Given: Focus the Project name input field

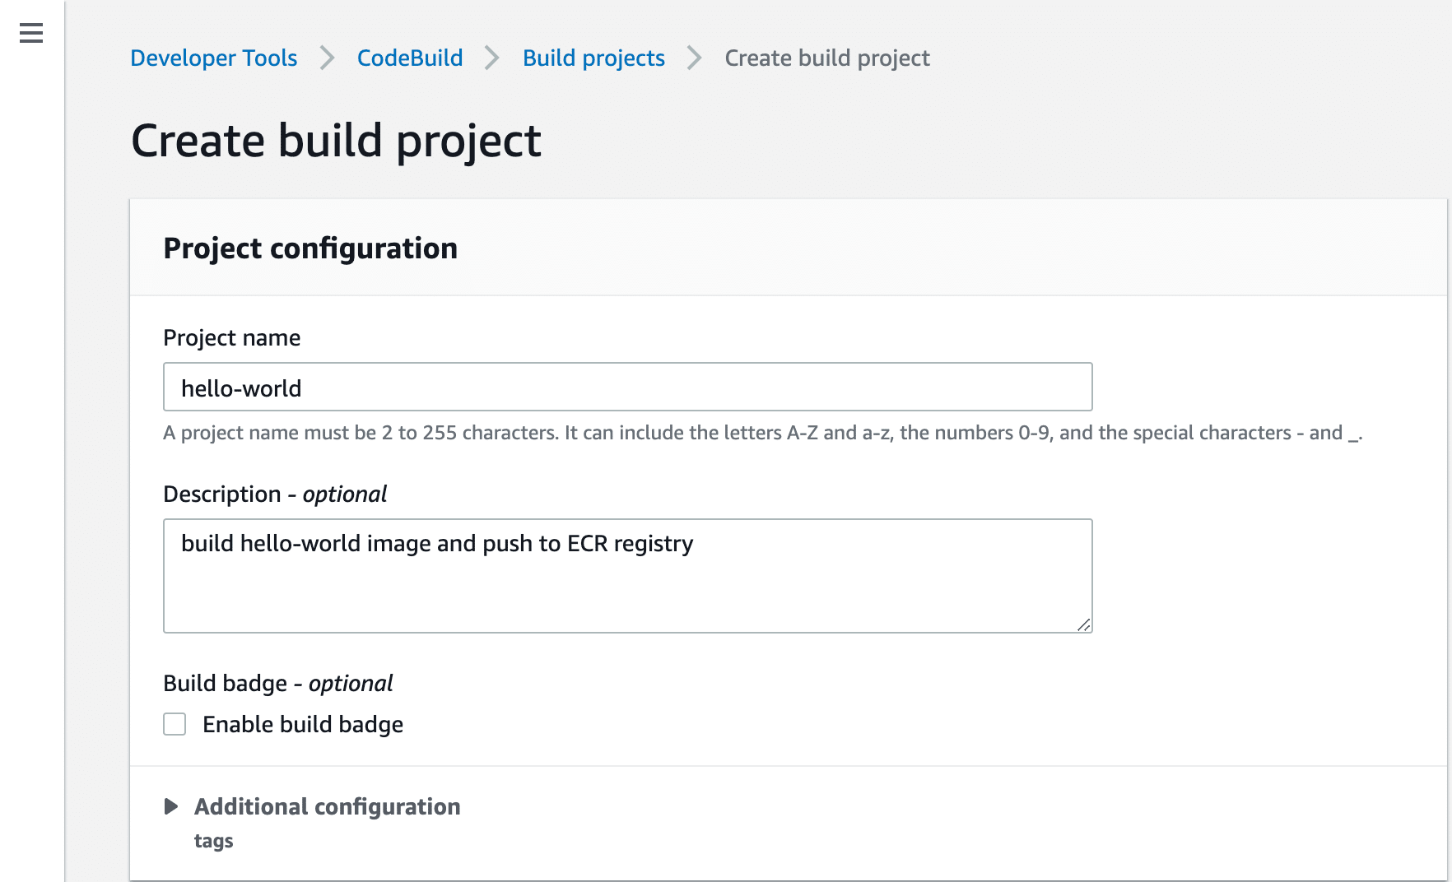Looking at the screenshot, I should click(x=627, y=388).
